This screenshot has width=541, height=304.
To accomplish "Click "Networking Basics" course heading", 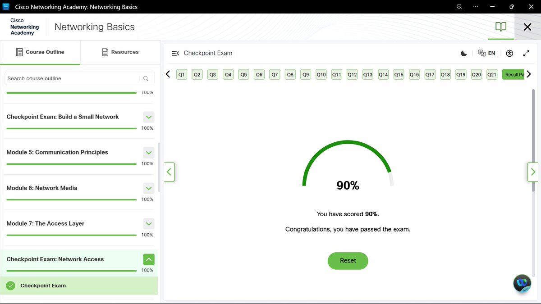I will tap(95, 27).
